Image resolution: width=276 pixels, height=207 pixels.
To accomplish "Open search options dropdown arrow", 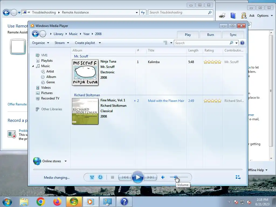I will click(236, 43).
